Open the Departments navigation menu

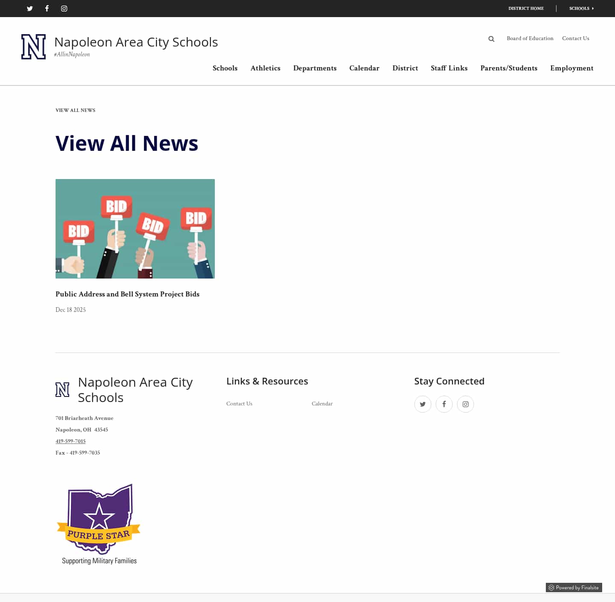315,68
